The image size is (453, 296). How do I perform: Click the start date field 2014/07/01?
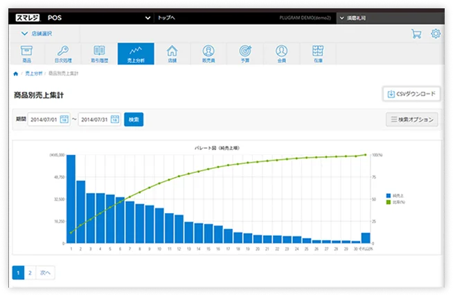coord(45,120)
